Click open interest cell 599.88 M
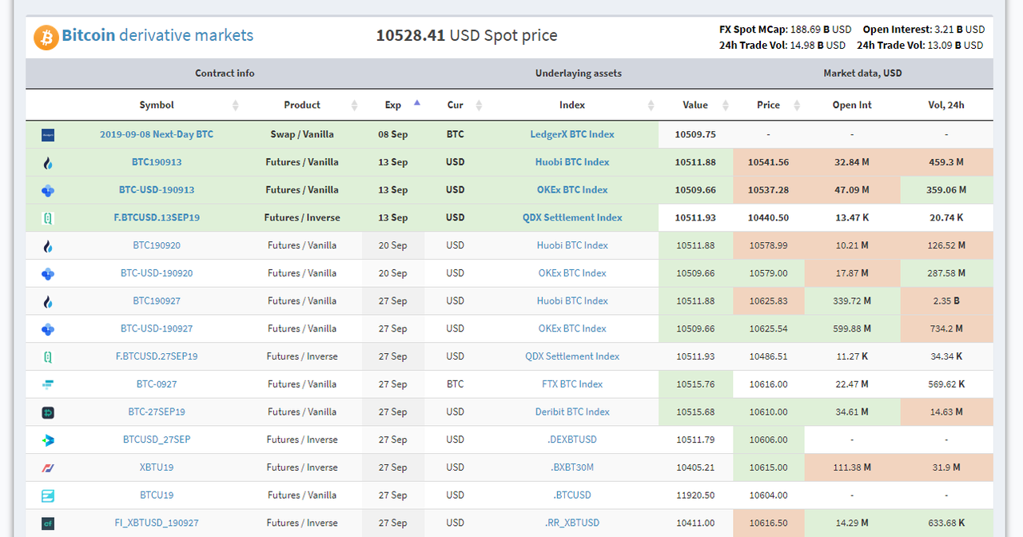Image resolution: width=1023 pixels, height=537 pixels. 852,328
